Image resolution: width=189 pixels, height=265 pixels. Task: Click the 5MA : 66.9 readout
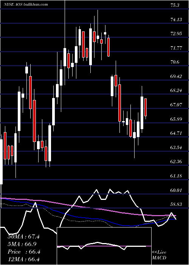click(22, 244)
